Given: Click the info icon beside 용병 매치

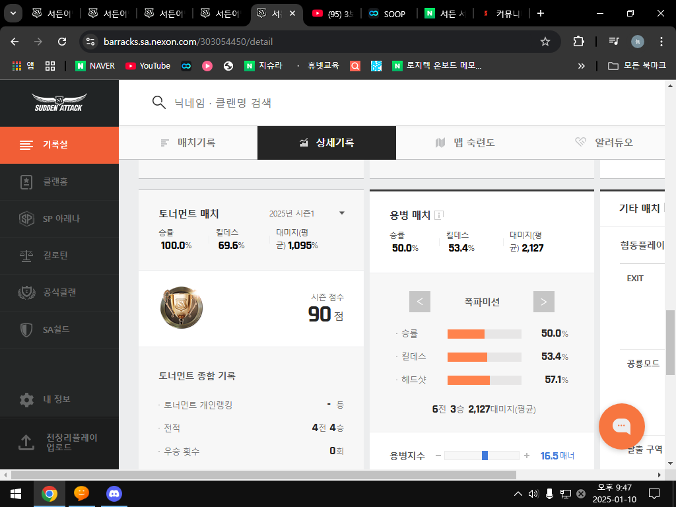Looking at the screenshot, I should [439, 215].
